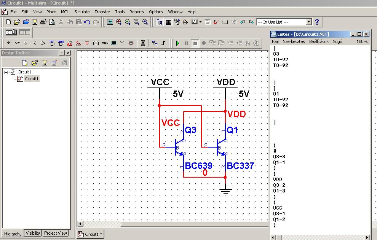
Task: Switch to the Hierarchy tab
Action: (13, 234)
